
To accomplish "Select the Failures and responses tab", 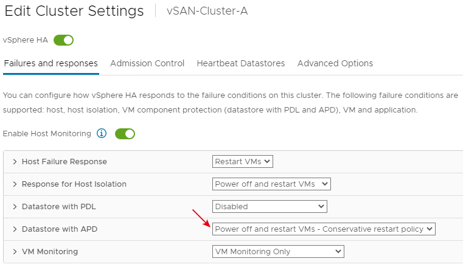I will (50, 63).
